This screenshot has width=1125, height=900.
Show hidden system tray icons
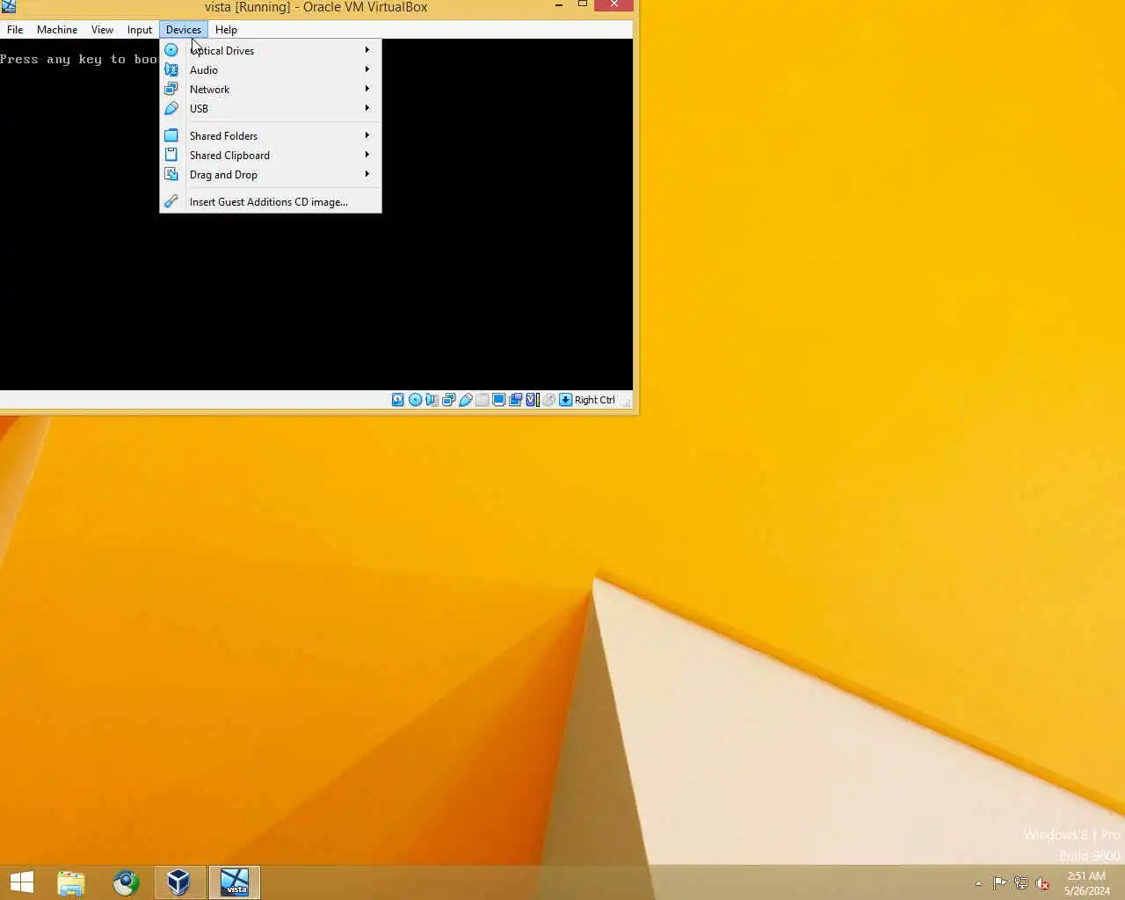[x=978, y=884]
